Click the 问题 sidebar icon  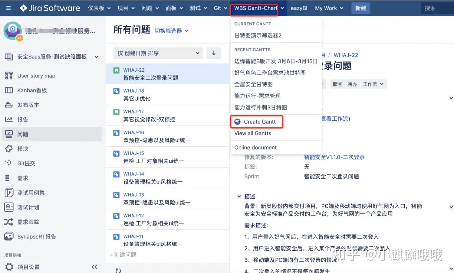[x=9, y=134]
